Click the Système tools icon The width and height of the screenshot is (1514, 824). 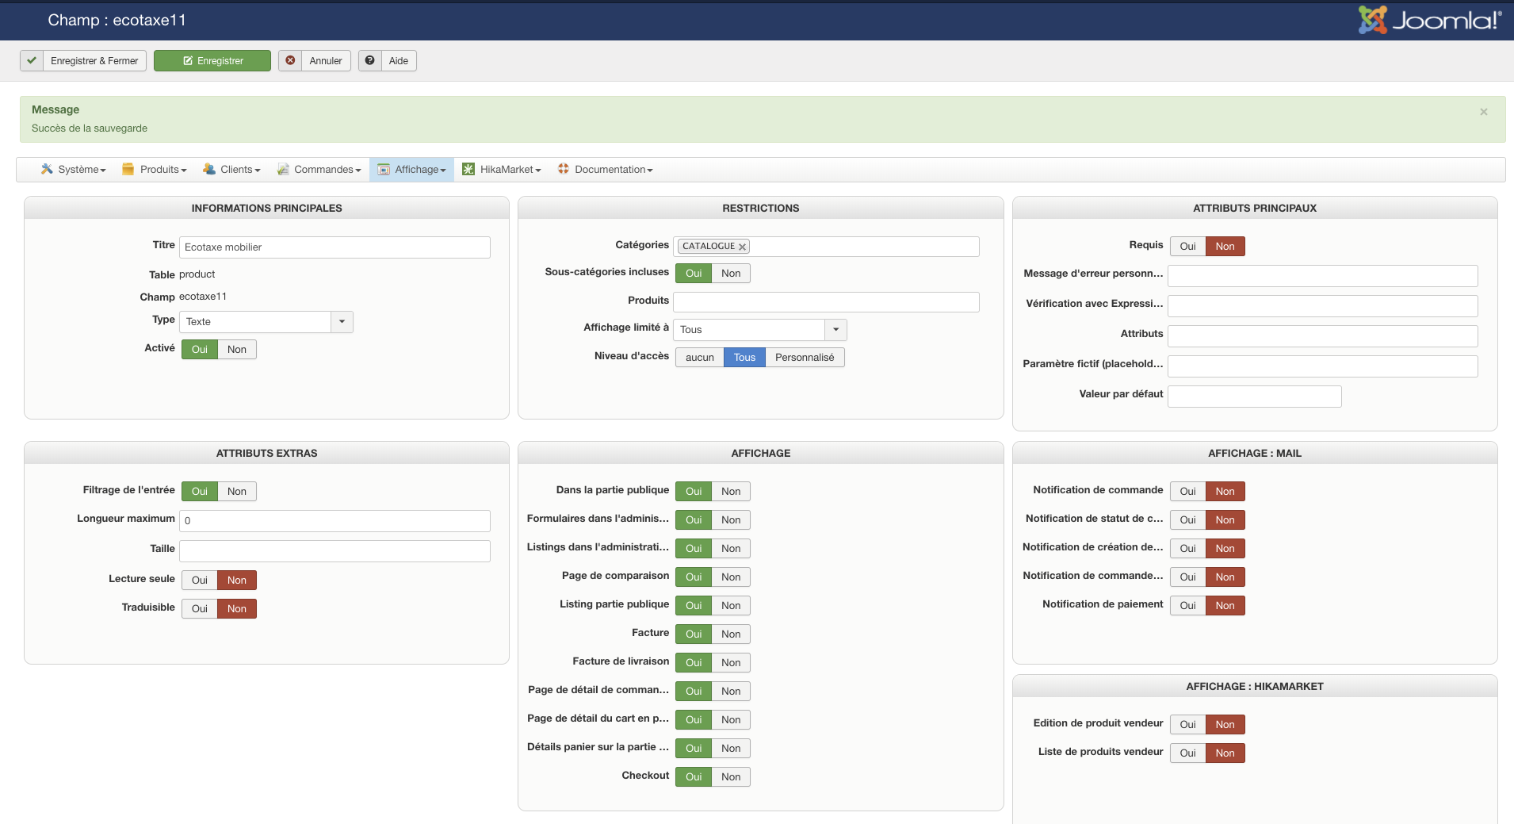[x=47, y=169]
